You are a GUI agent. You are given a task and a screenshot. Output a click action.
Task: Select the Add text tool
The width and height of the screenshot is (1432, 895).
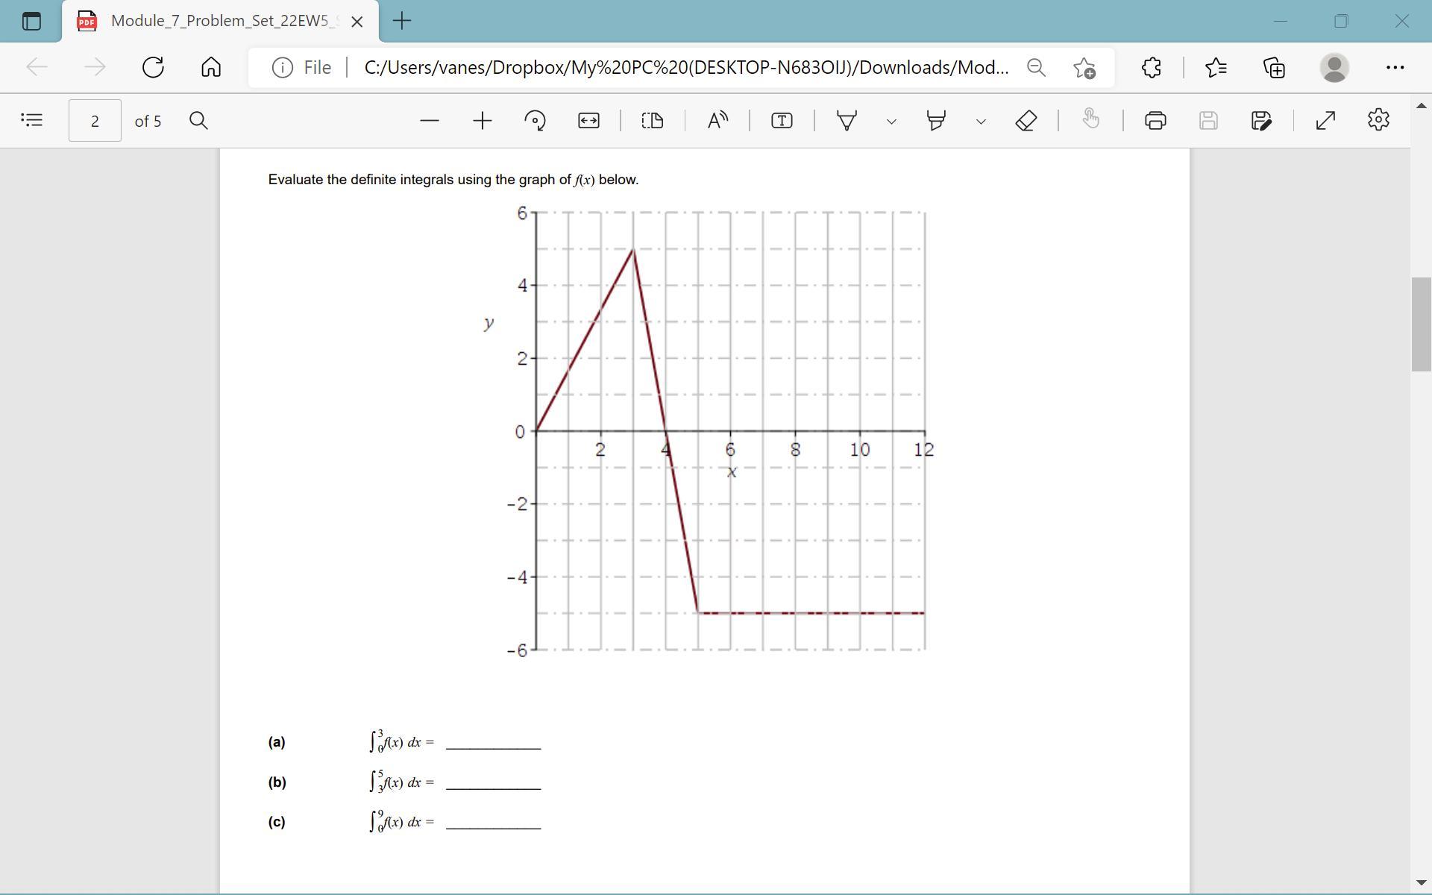click(x=782, y=120)
